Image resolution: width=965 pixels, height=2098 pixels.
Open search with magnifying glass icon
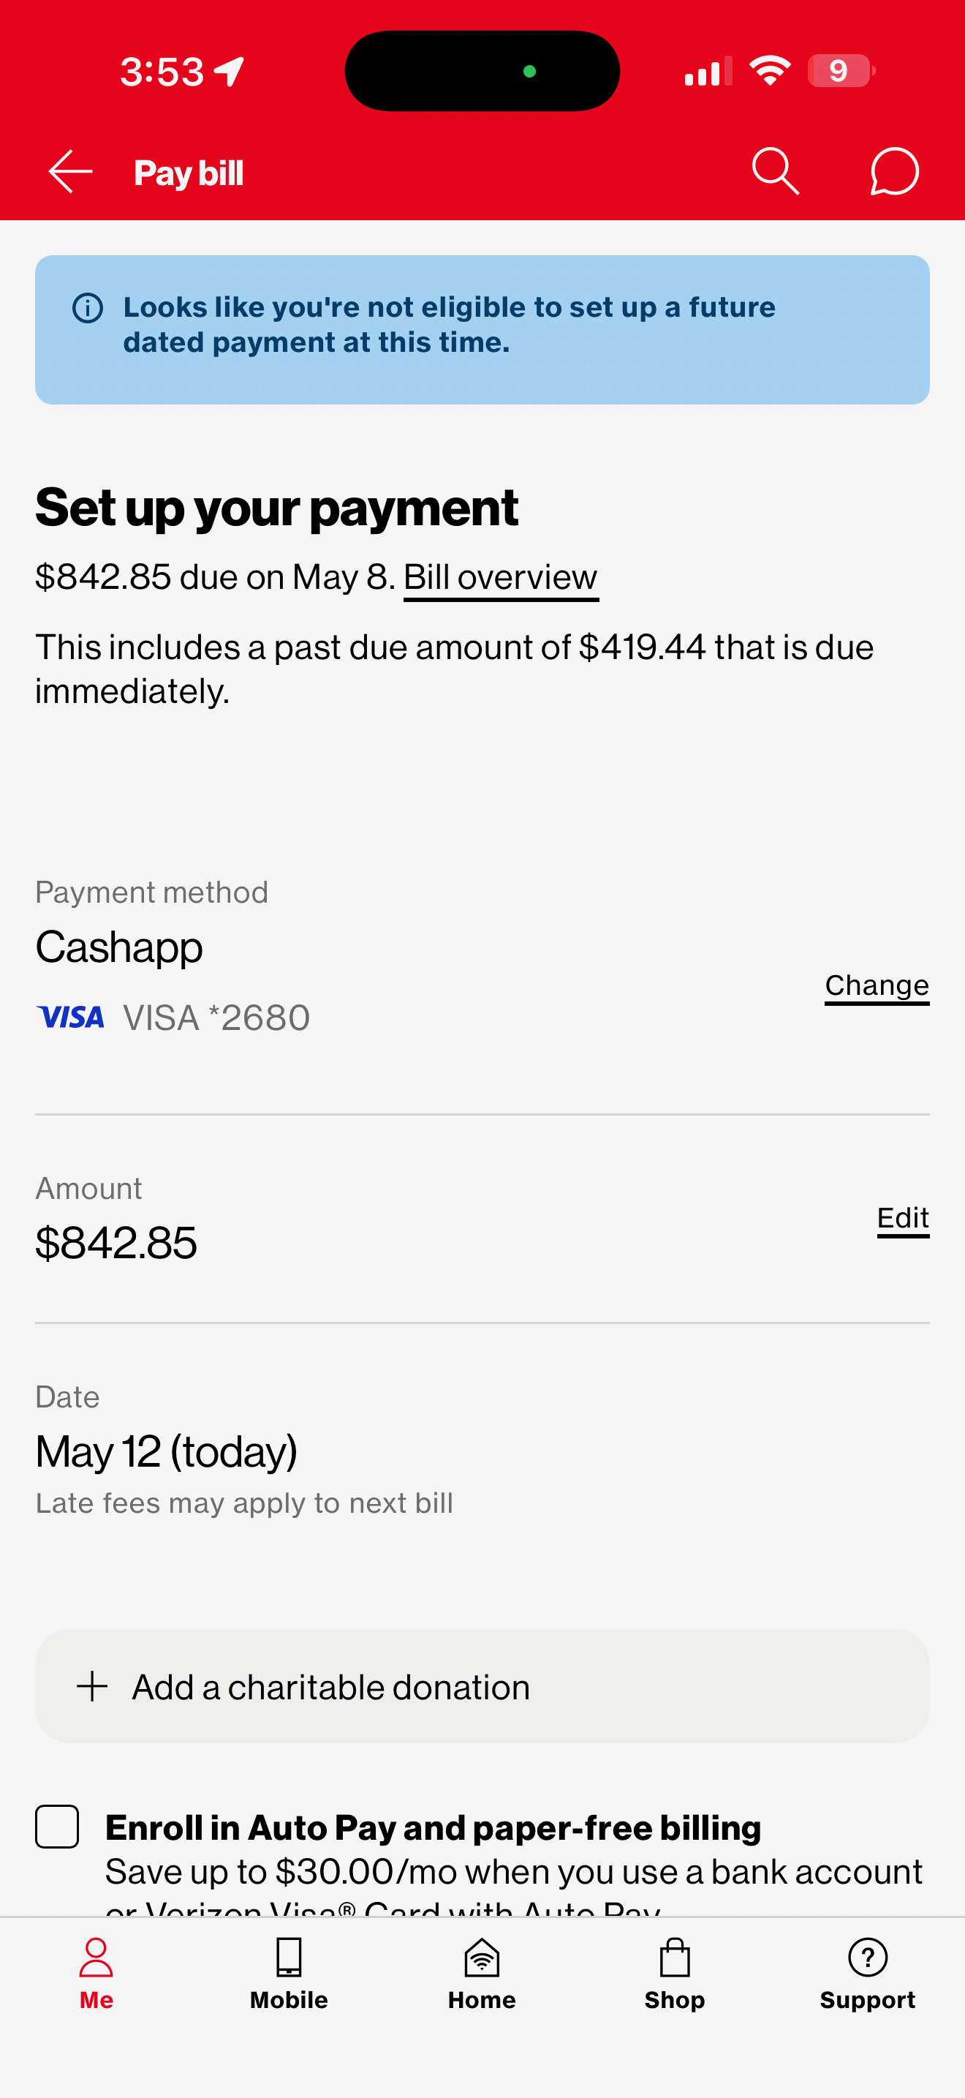(x=776, y=171)
